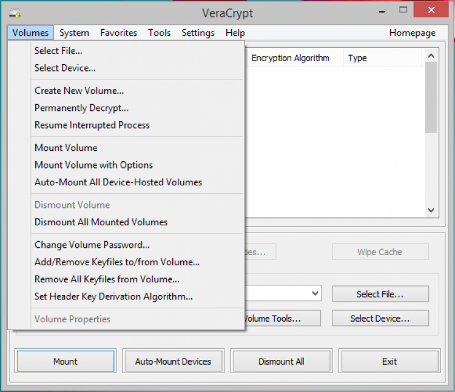
Task: Open the Favorites menu
Action: pos(119,33)
